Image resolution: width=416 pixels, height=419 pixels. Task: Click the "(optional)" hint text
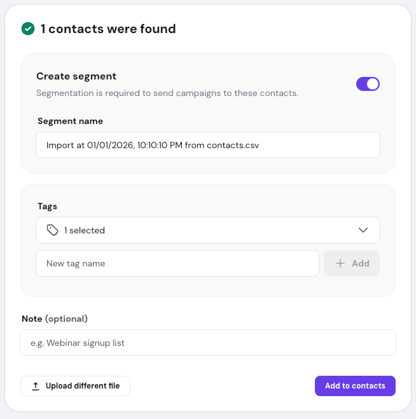click(x=66, y=319)
